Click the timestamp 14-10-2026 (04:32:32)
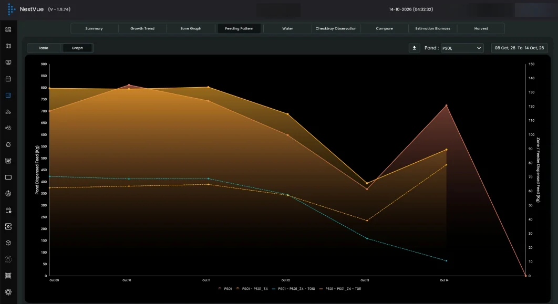 point(411,9)
